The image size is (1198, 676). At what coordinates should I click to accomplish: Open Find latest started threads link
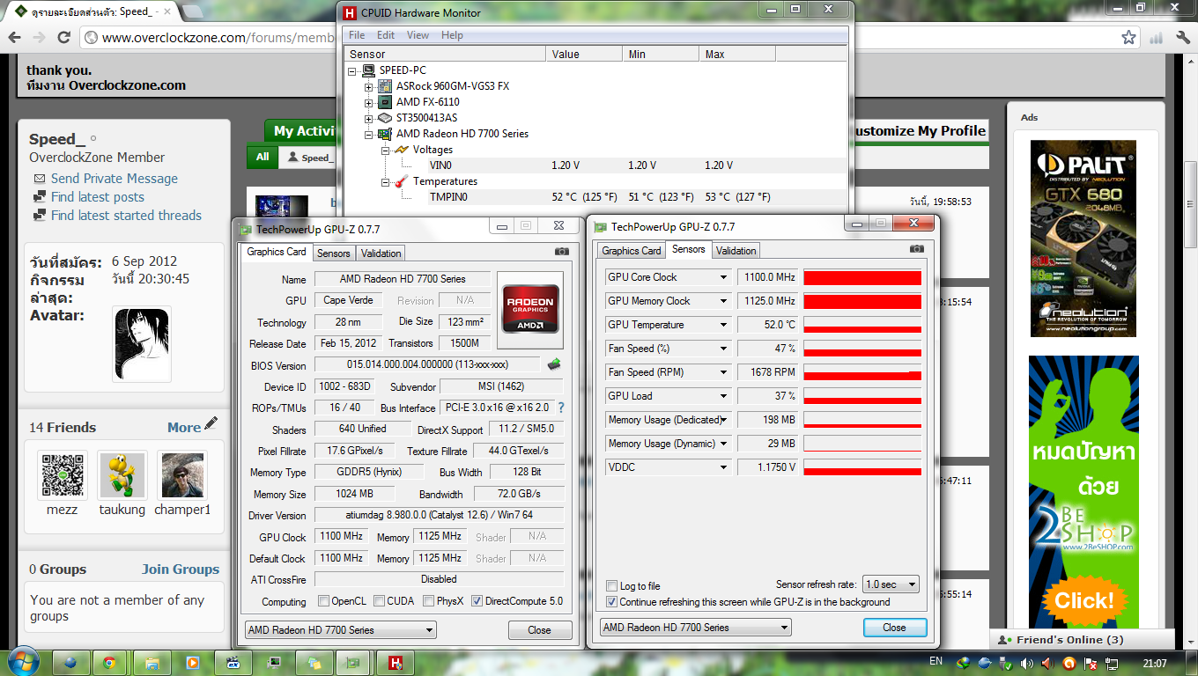pos(126,216)
